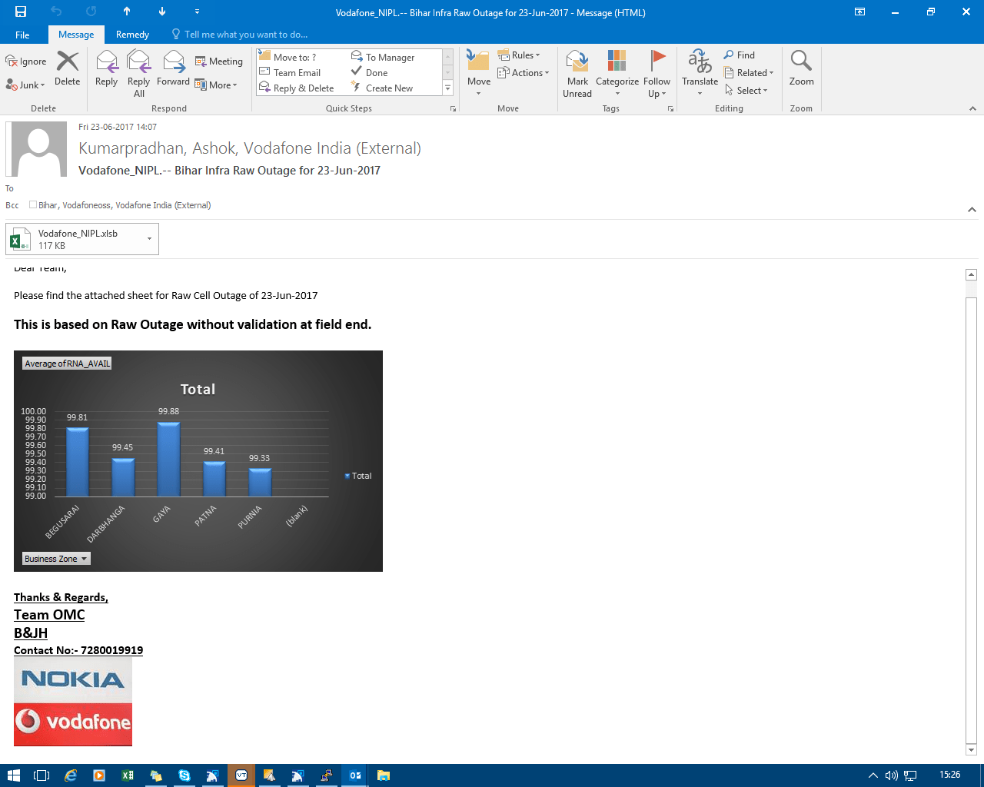984x787 pixels.
Task: Delete the message with the Delete icon
Action: click(67, 69)
